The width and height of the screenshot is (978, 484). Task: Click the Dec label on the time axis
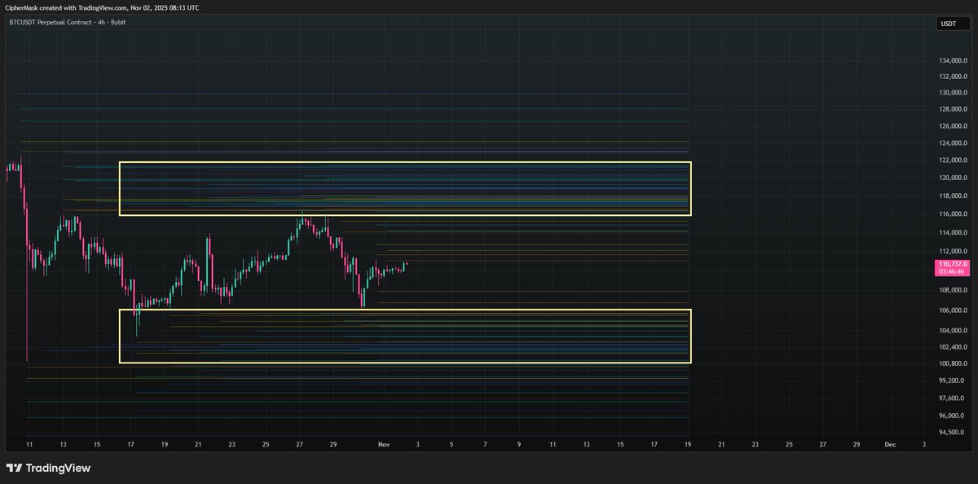click(891, 445)
